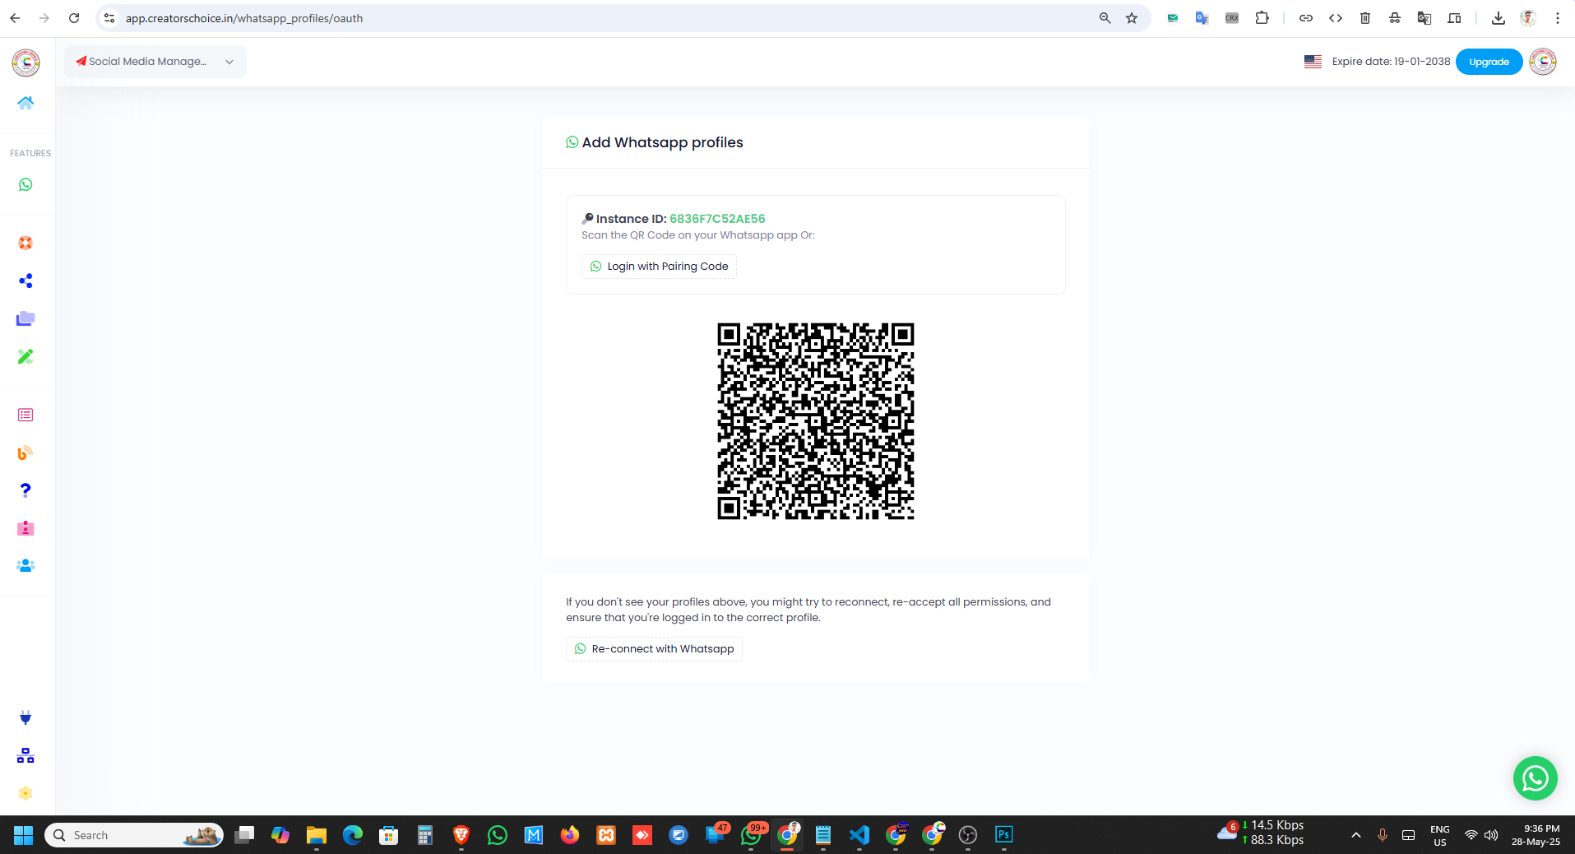Image resolution: width=1575 pixels, height=854 pixels.
Task: Click the Login with Pairing Code button
Action: click(x=659, y=267)
